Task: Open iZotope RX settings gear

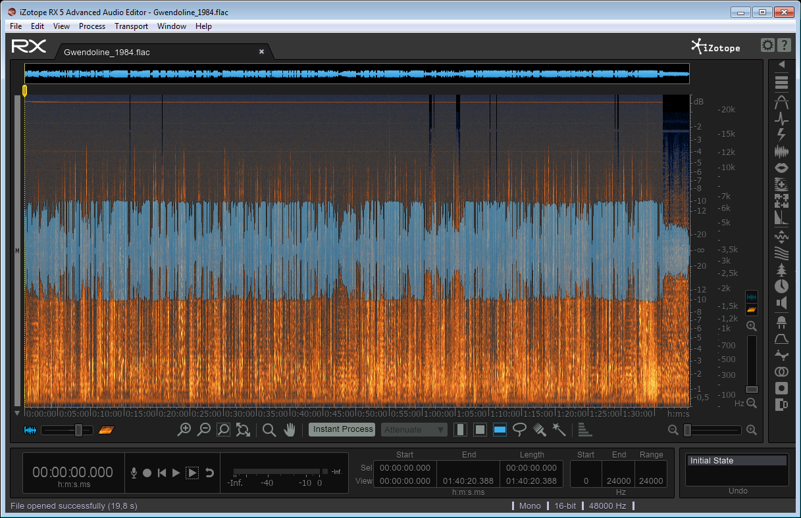Action: (x=767, y=45)
